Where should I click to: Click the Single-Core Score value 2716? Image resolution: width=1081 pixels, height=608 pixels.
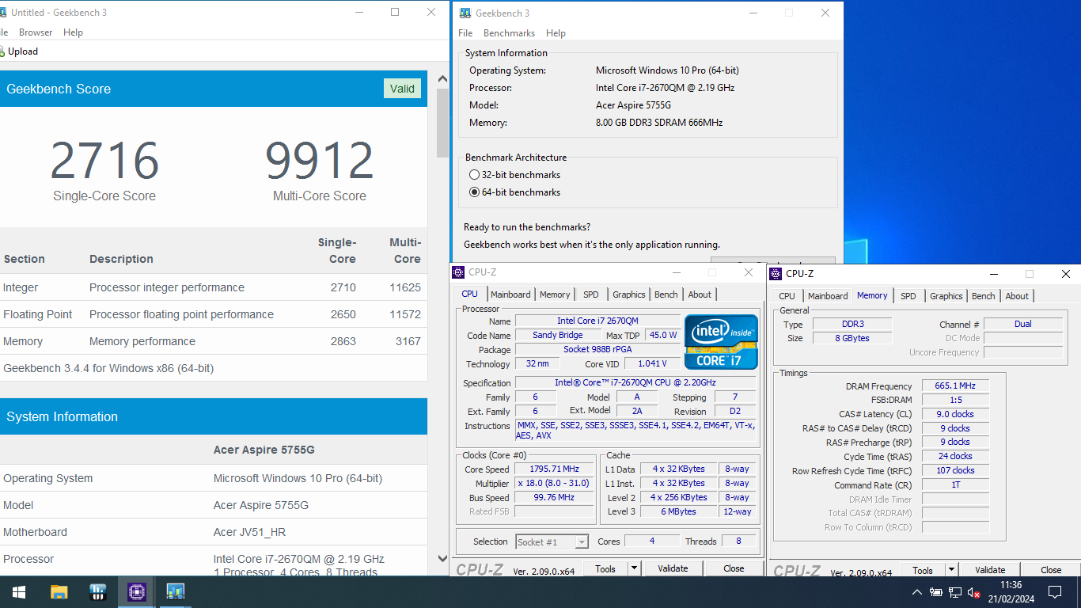coord(104,161)
